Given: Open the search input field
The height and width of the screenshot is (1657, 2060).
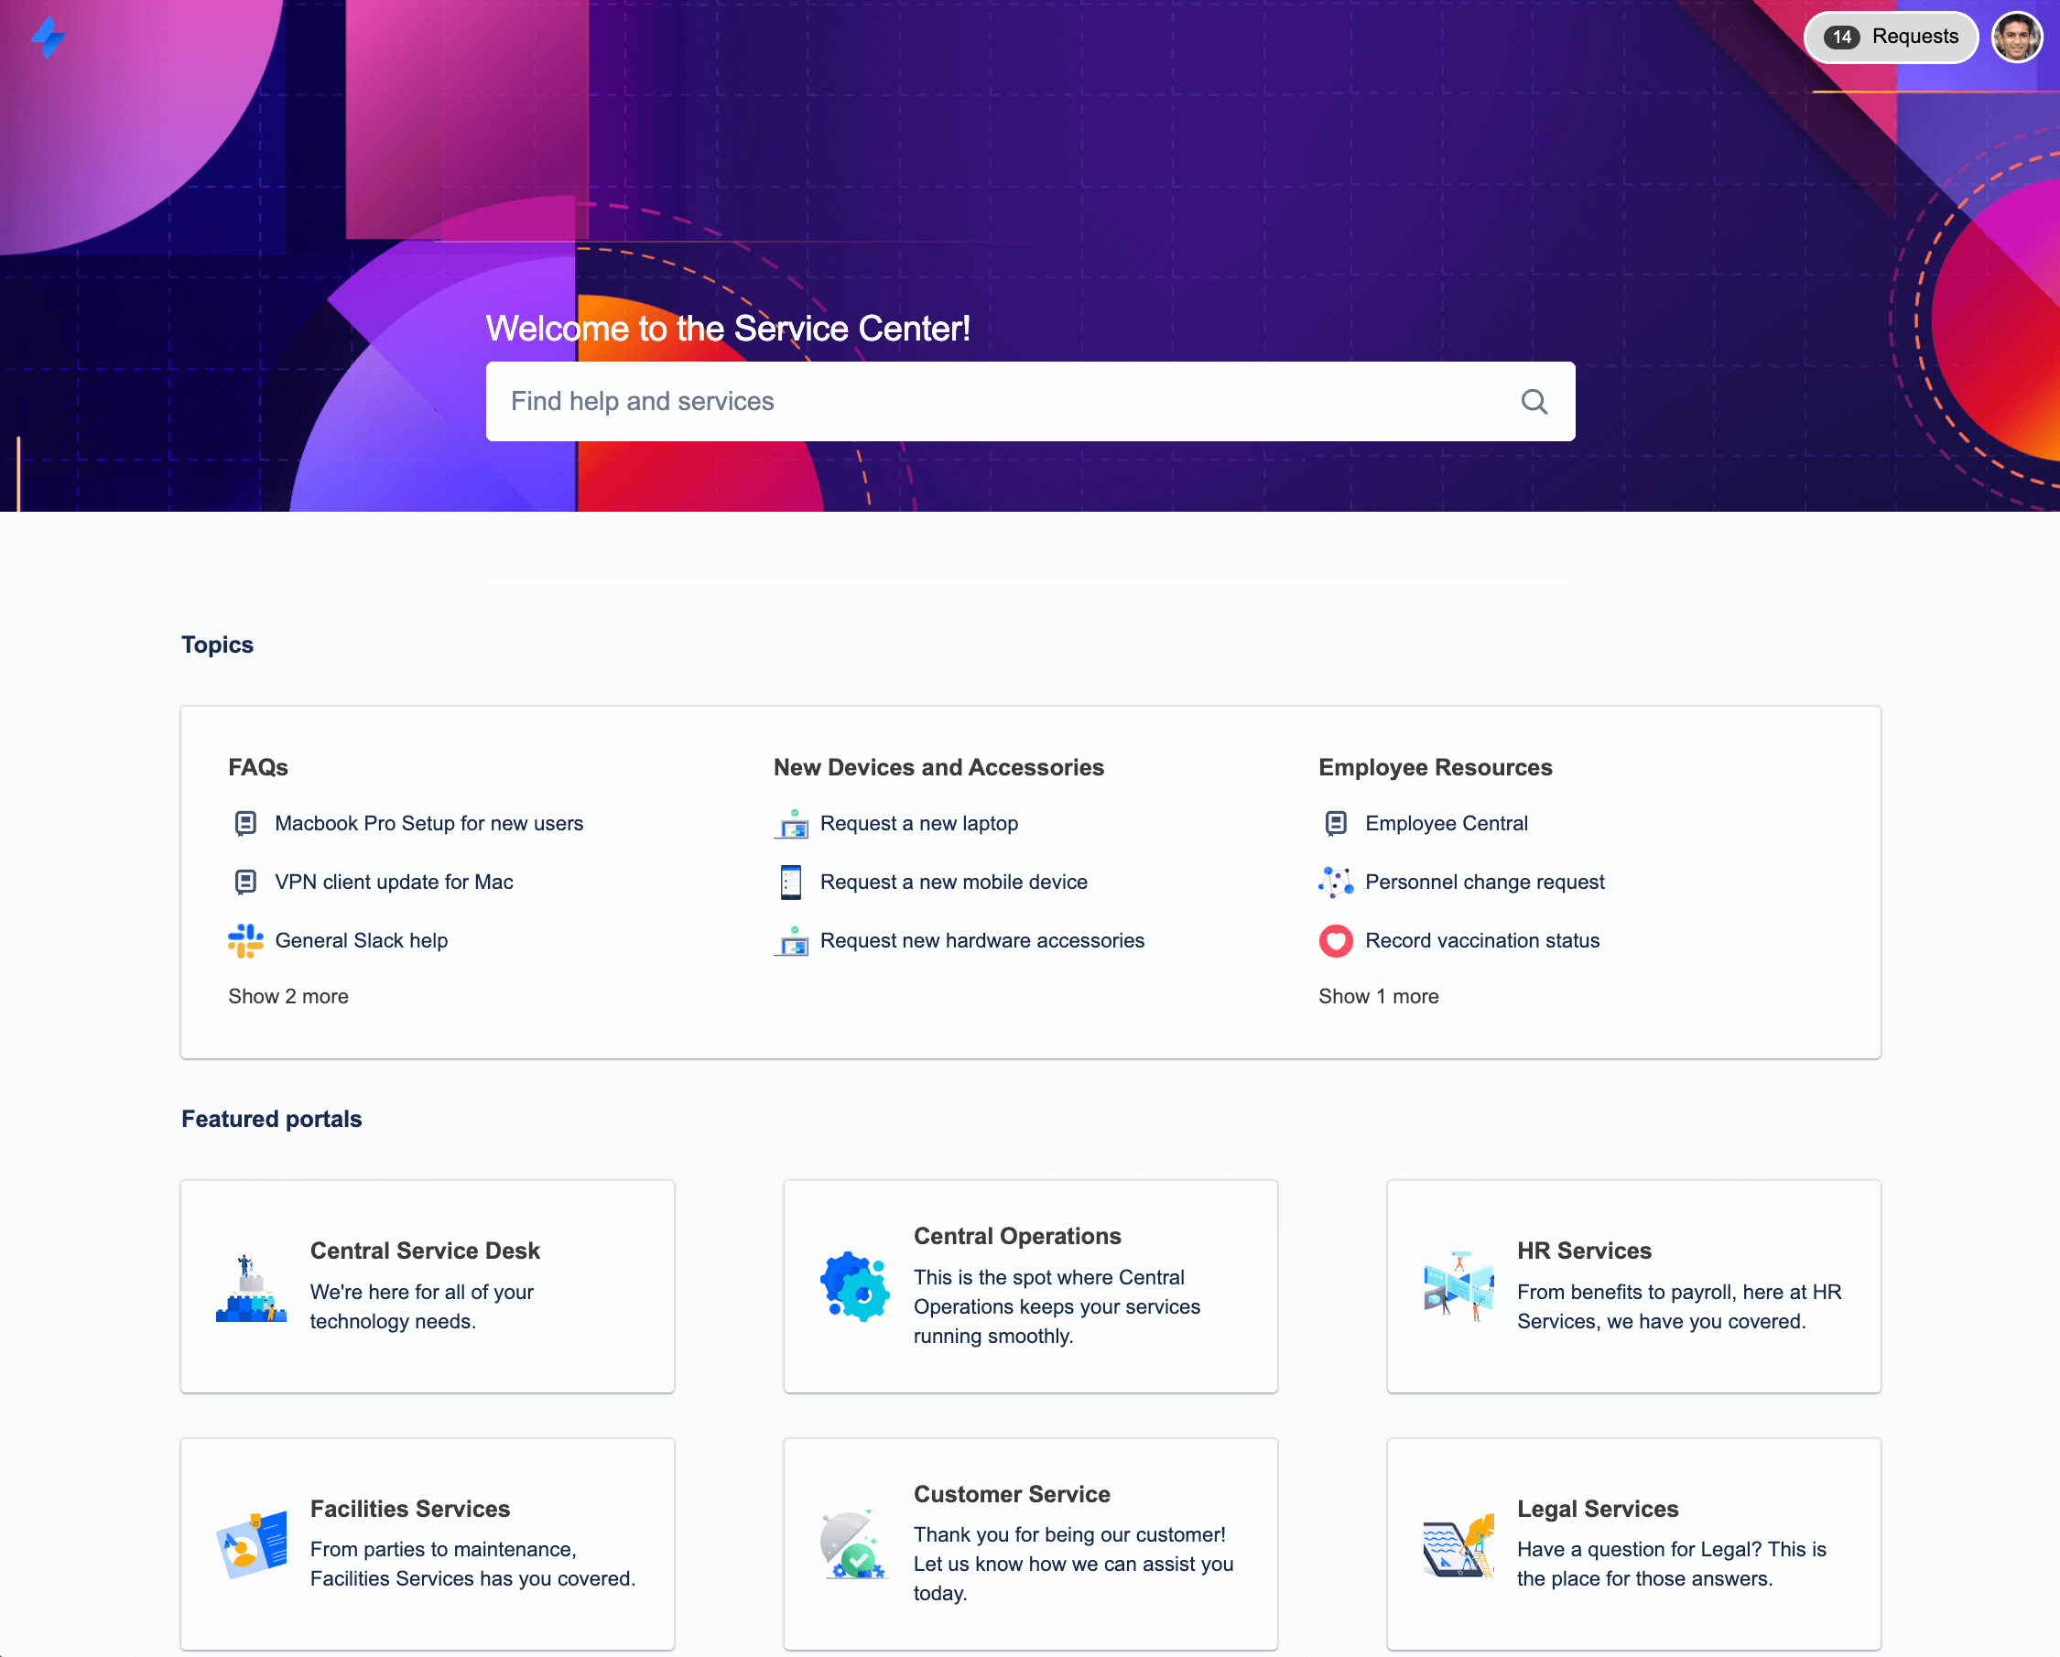Looking at the screenshot, I should tap(1030, 401).
